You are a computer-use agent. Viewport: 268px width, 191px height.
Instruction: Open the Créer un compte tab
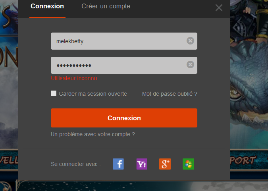(106, 6)
